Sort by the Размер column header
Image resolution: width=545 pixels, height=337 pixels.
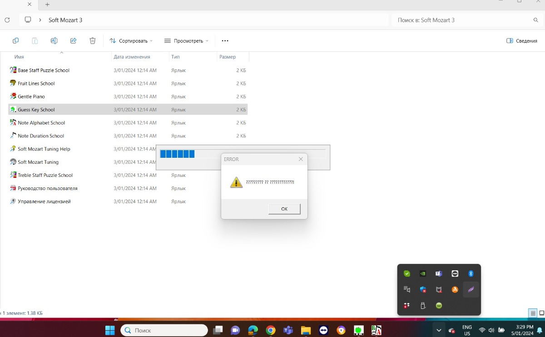(x=228, y=57)
